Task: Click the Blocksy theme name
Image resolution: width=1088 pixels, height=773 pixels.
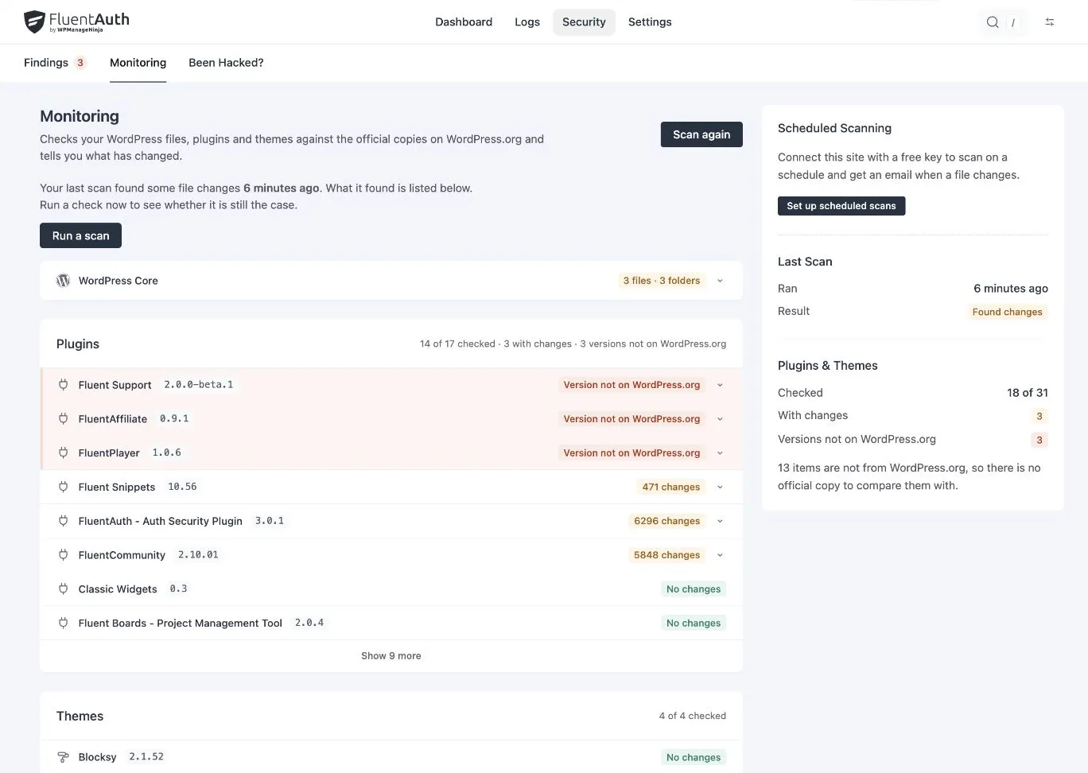Action: point(97,757)
